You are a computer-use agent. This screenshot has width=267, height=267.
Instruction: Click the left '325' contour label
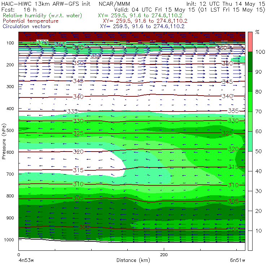78,133
